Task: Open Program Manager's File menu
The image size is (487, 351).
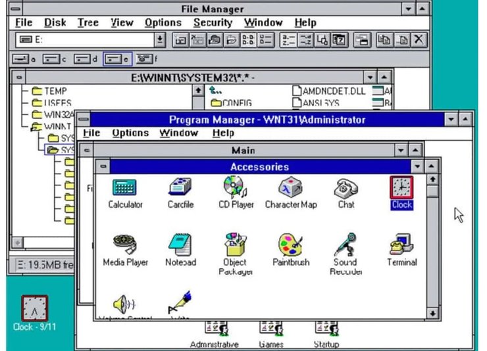Action: pyautogui.click(x=91, y=133)
